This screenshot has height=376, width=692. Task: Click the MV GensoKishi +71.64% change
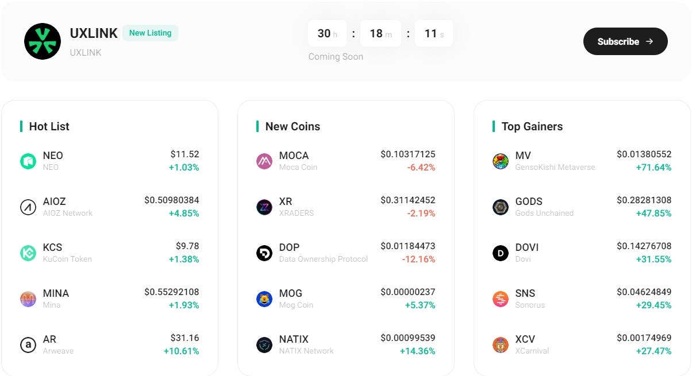coord(653,168)
